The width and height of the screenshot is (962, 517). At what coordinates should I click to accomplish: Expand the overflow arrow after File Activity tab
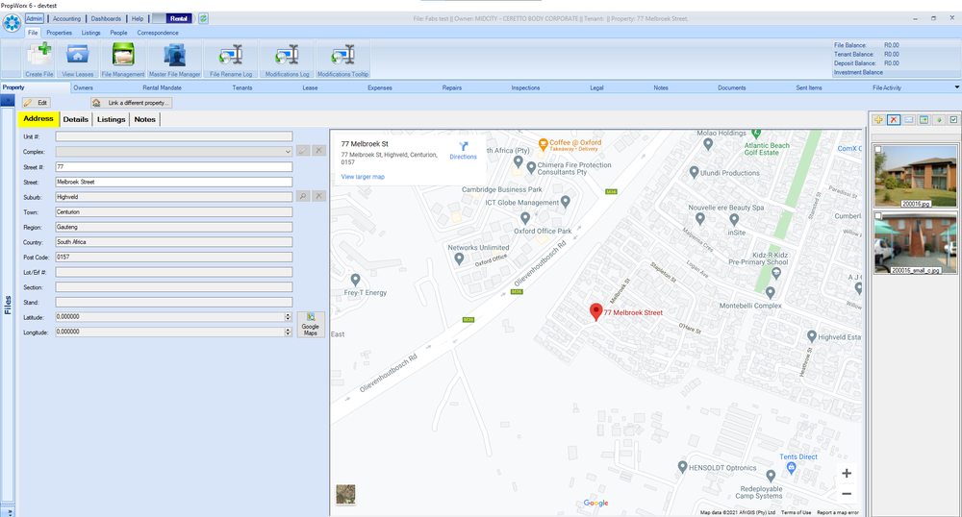(x=956, y=87)
